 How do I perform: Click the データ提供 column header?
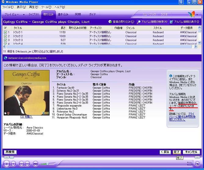tap(188, 28)
